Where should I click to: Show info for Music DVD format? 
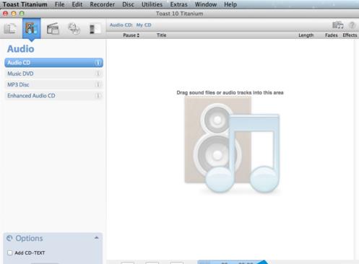click(x=98, y=74)
